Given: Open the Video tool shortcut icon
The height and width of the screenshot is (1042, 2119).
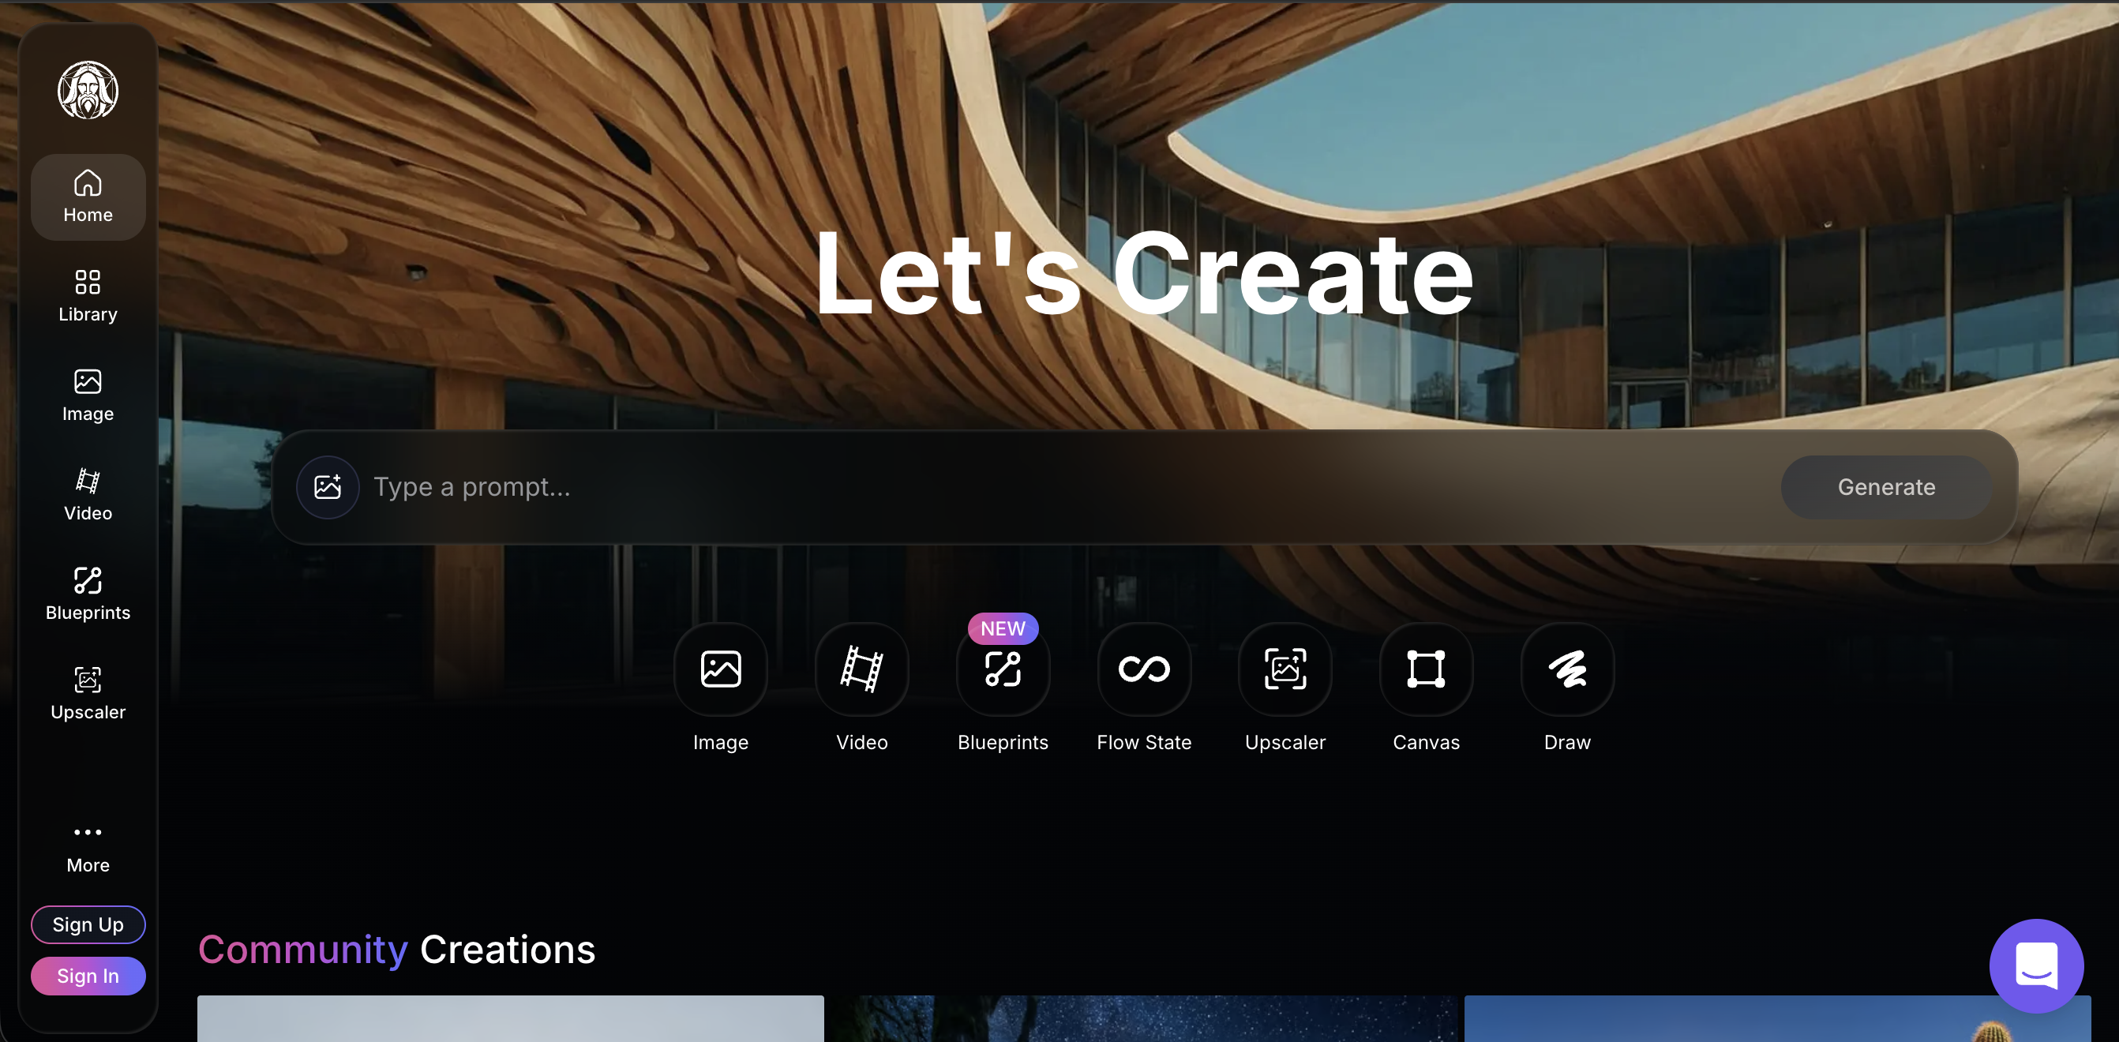Looking at the screenshot, I should [x=861, y=669].
